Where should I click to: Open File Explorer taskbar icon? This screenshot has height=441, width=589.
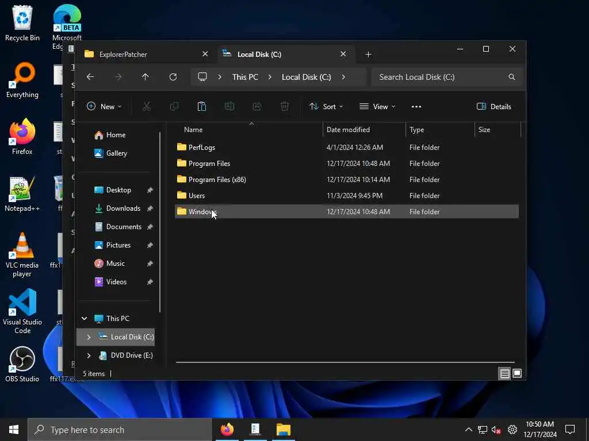(x=284, y=430)
